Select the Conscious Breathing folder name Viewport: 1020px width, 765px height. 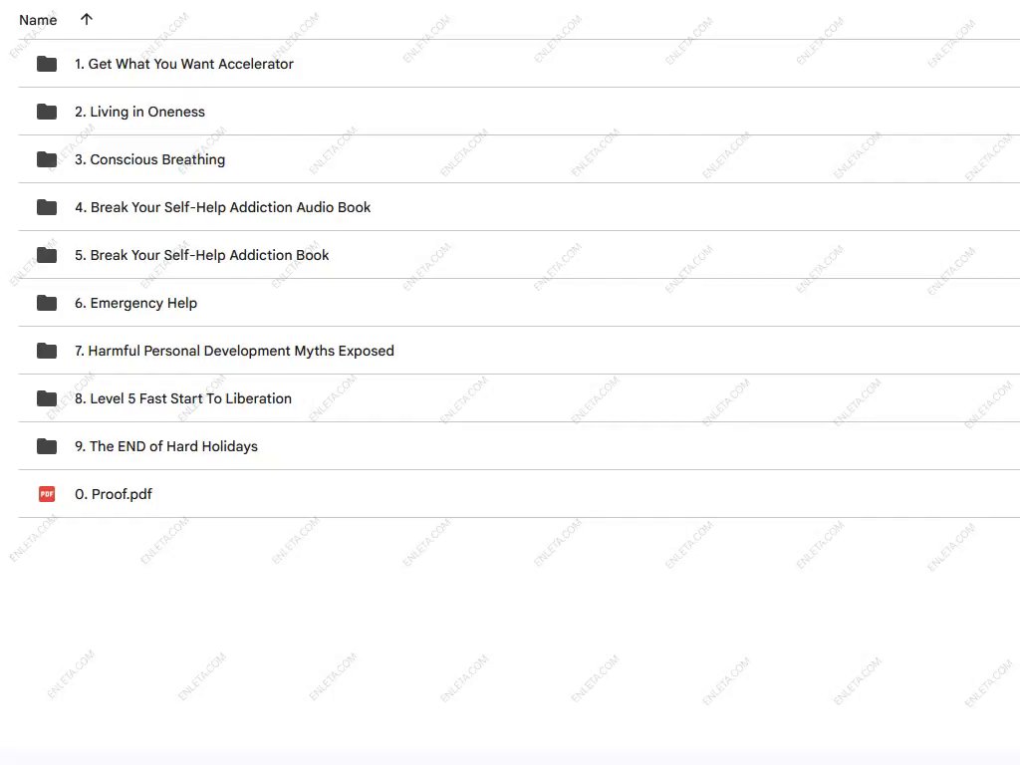point(149,159)
